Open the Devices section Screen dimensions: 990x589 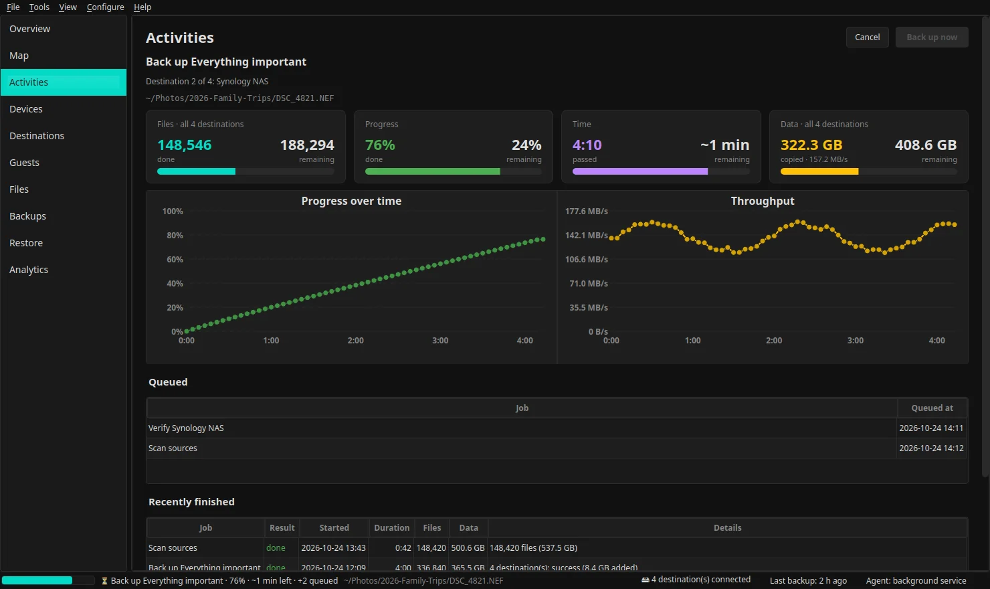[x=64, y=109]
